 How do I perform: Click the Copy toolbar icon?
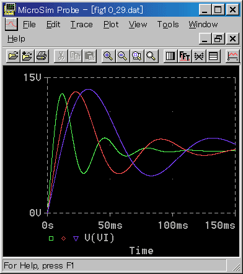point(75,56)
